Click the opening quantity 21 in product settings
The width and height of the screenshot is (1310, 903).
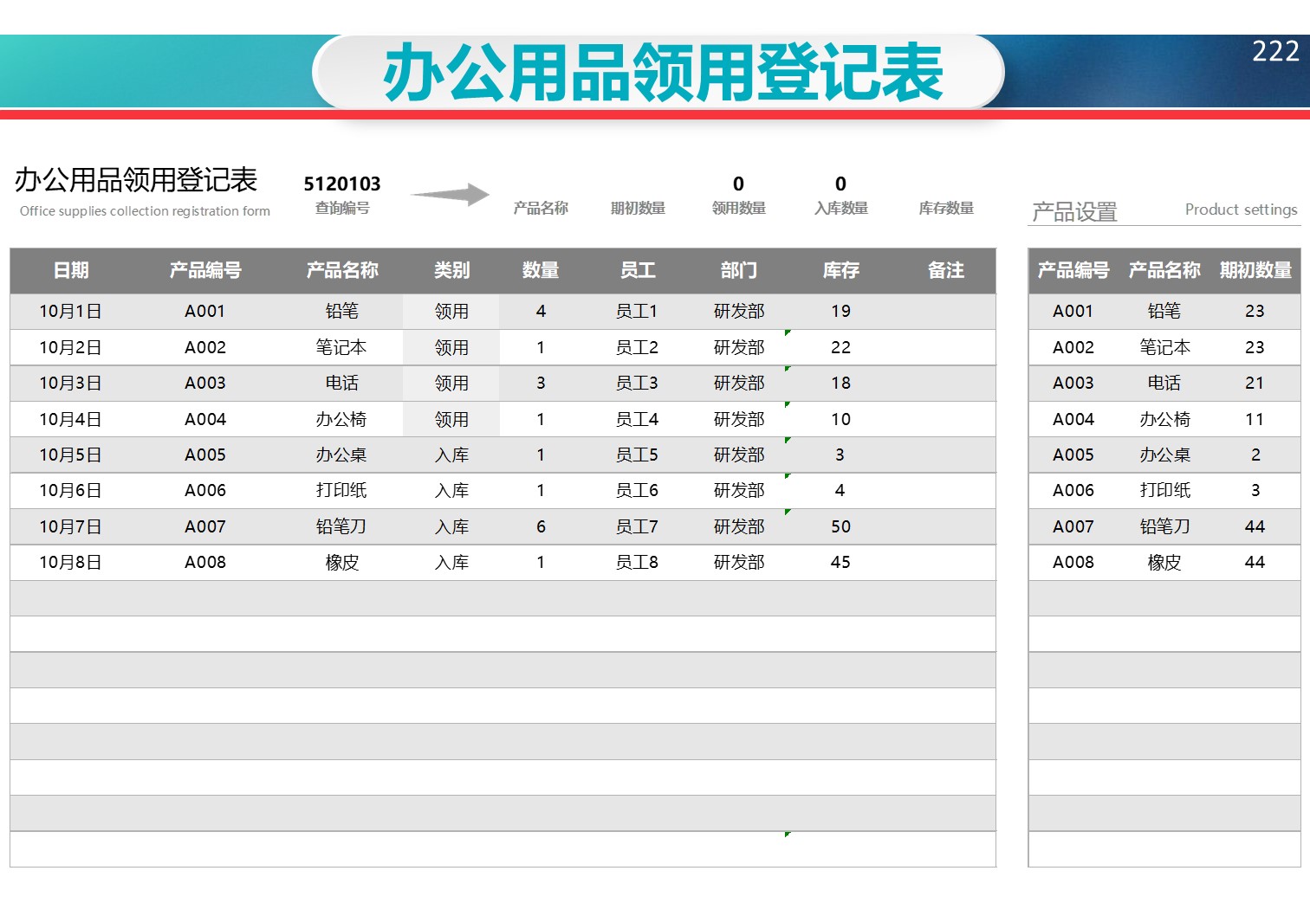[x=1255, y=383]
